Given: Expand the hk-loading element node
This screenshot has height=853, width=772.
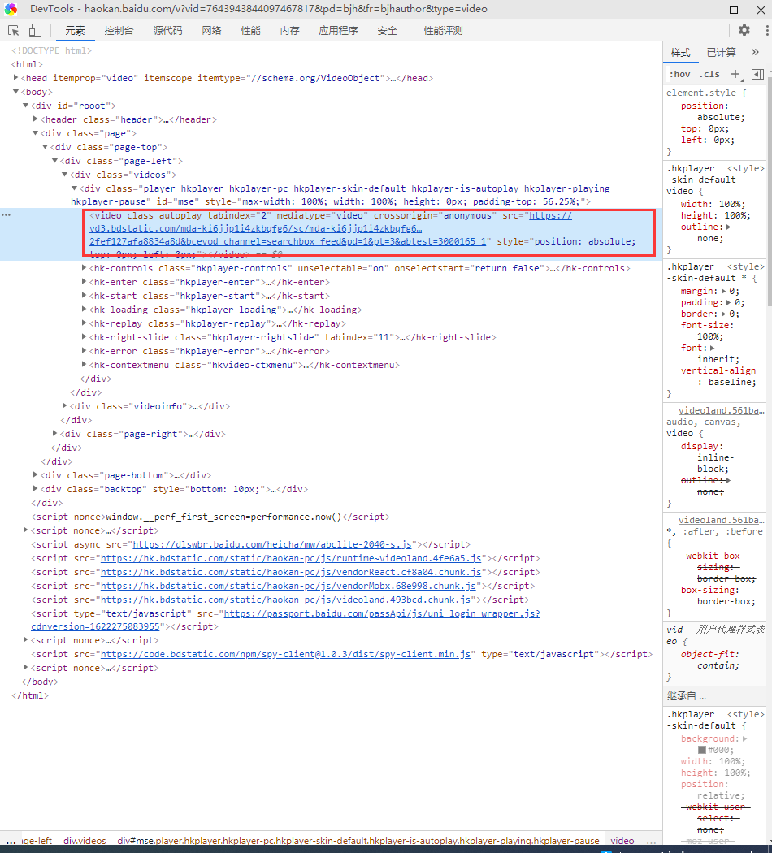Looking at the screenshot, I should [84, 309].
